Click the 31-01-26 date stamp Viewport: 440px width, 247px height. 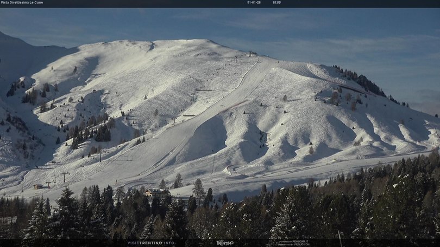254,3
